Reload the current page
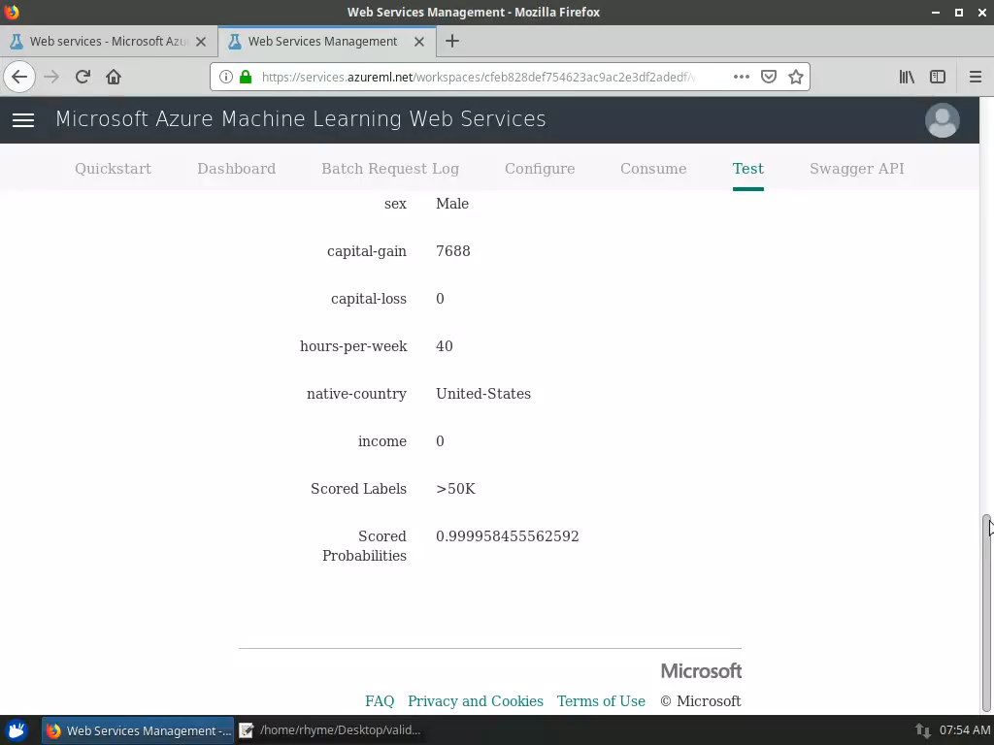This screenshot has width=994, height=745. click(x=83, y=77)
